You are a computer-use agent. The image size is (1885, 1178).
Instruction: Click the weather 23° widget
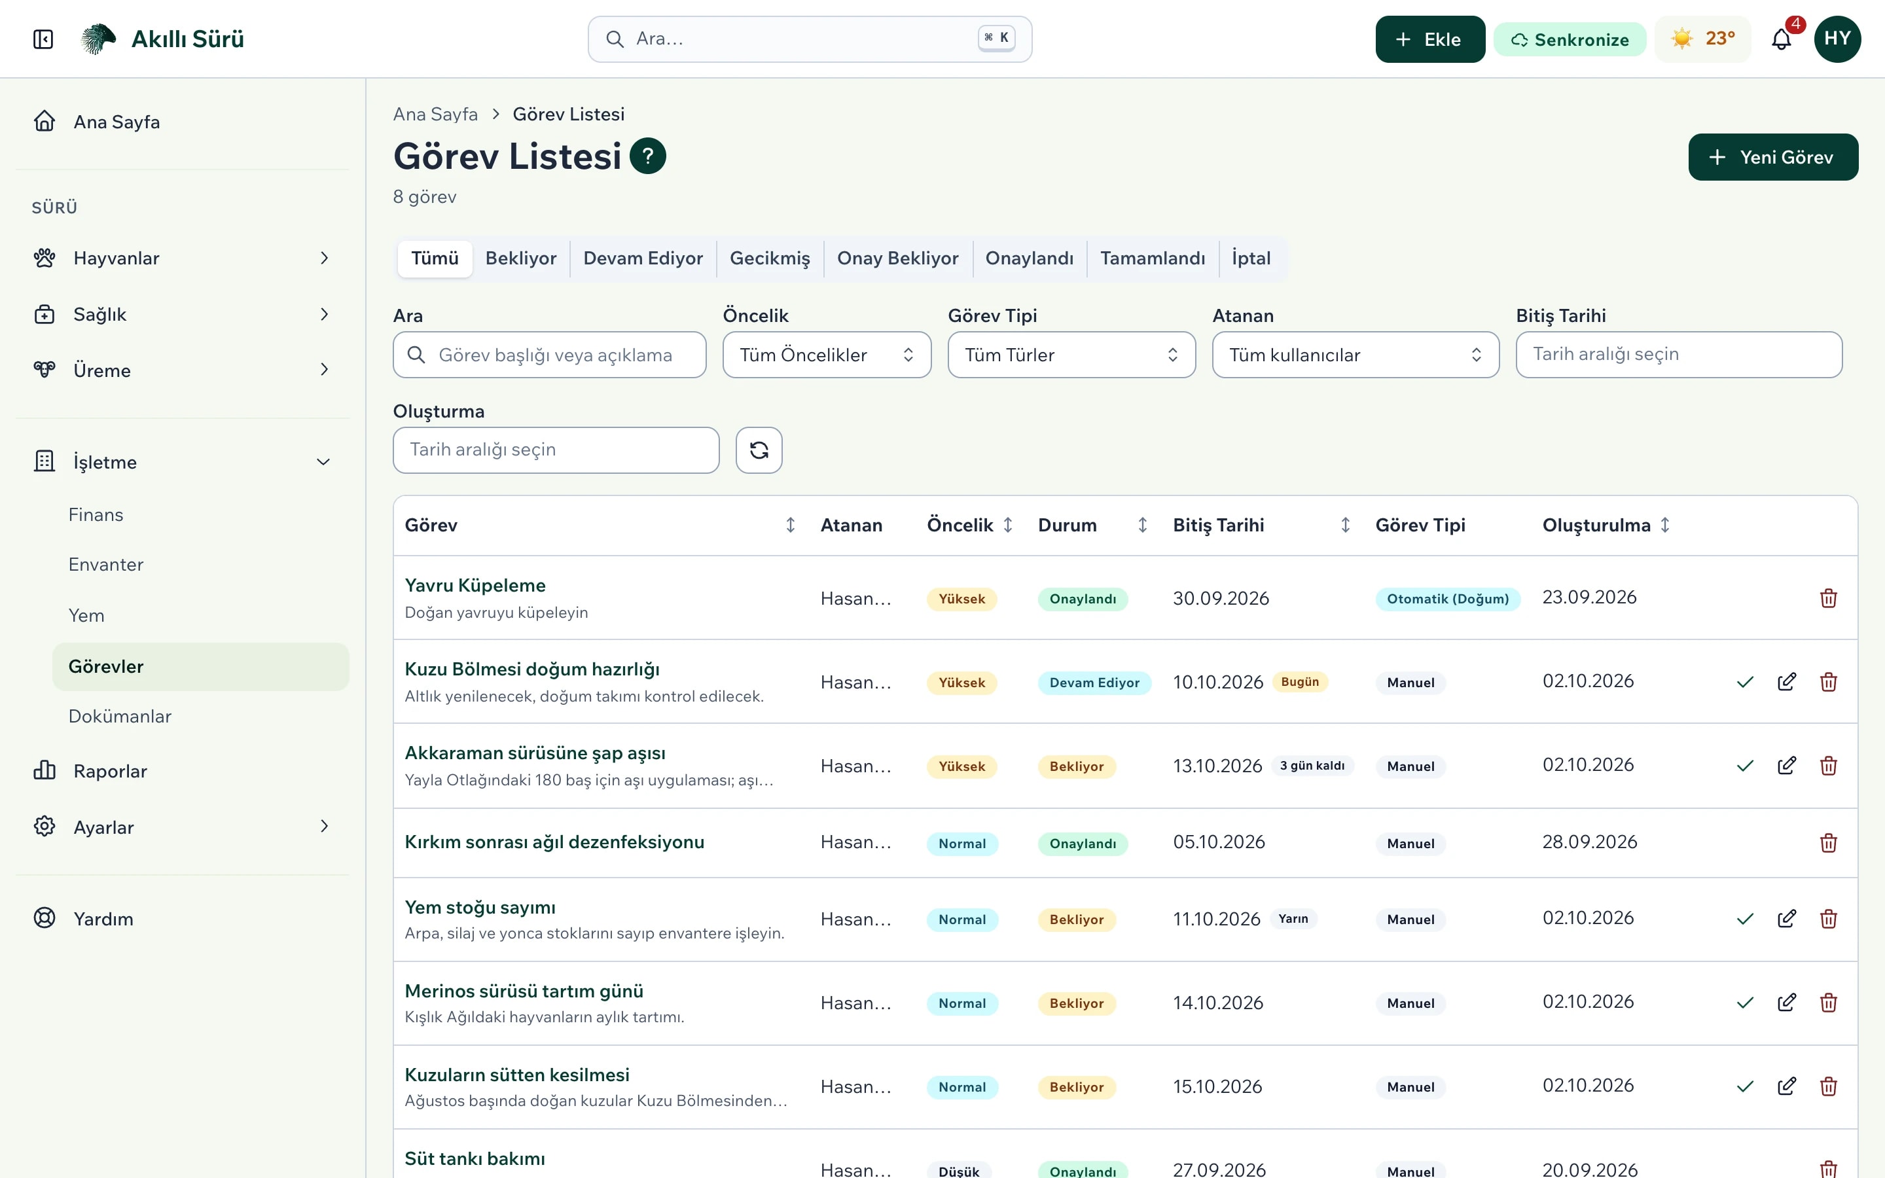click(x=1703, y=39)
